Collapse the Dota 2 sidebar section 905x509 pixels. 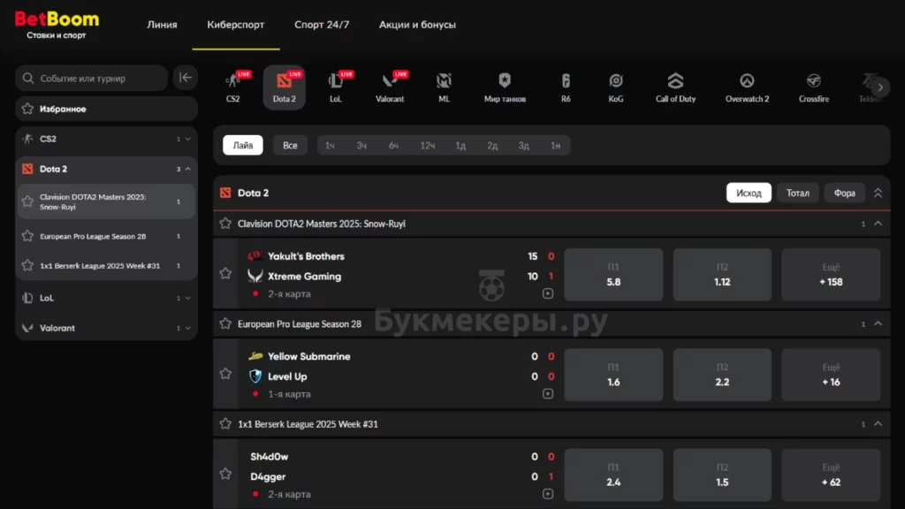187,169
